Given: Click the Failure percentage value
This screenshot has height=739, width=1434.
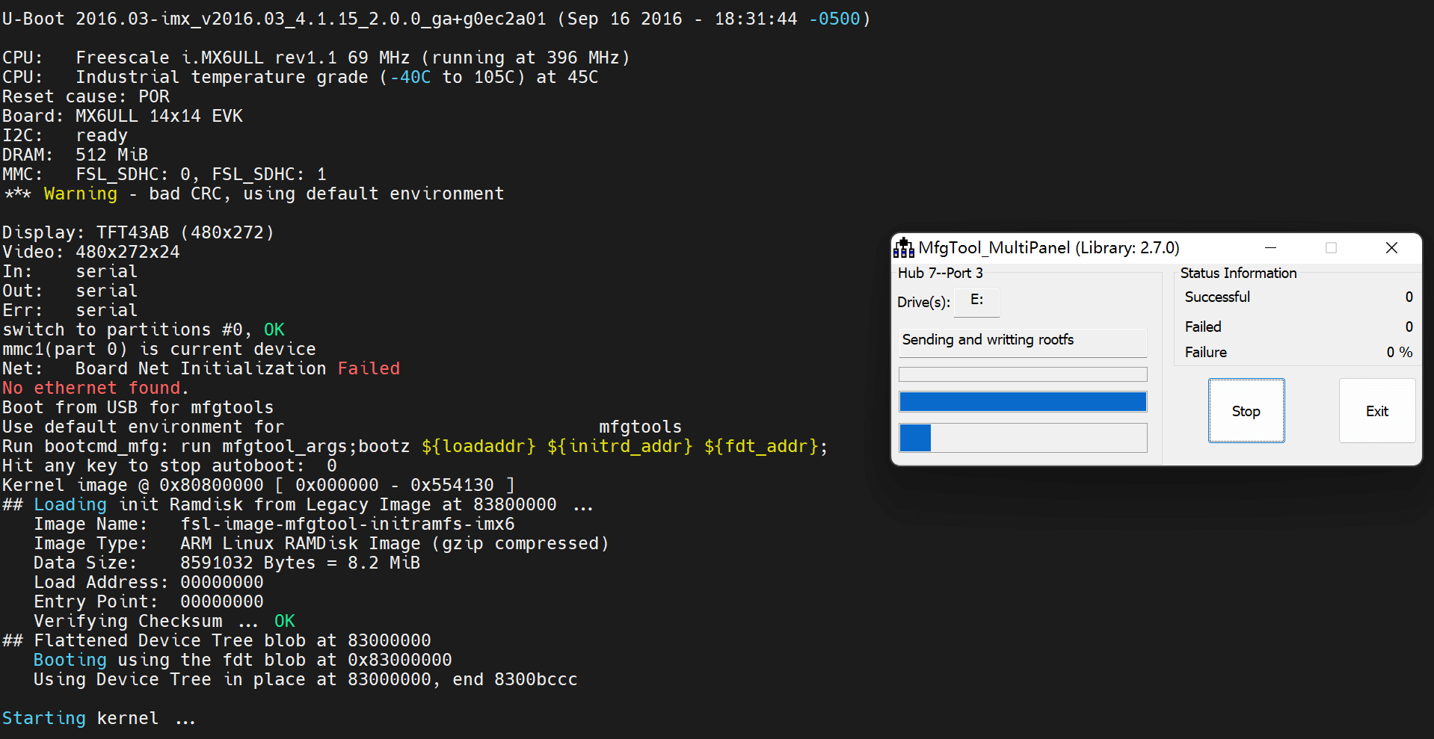Looking at the screenshot, I should pos(1399,353).
